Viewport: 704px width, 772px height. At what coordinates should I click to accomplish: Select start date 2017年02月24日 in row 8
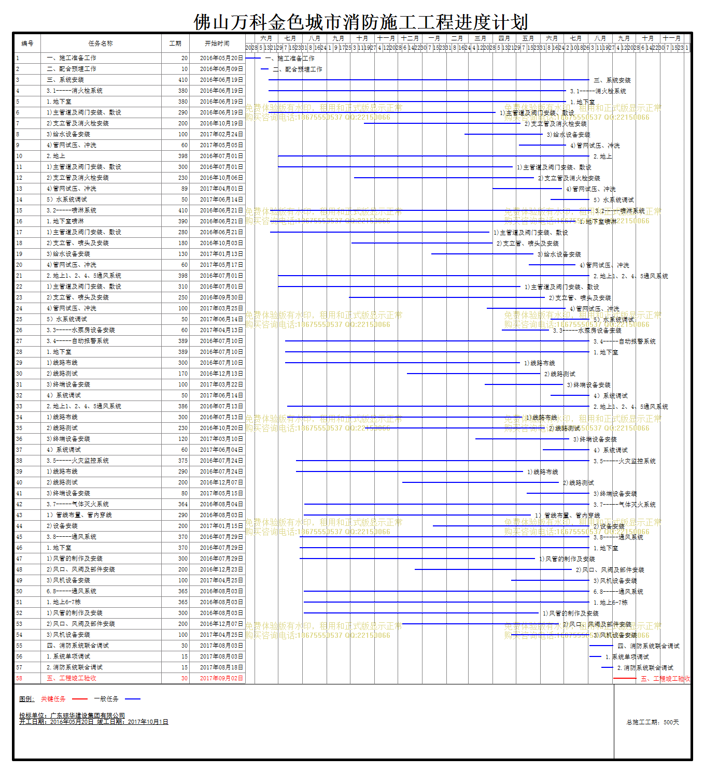217,134
